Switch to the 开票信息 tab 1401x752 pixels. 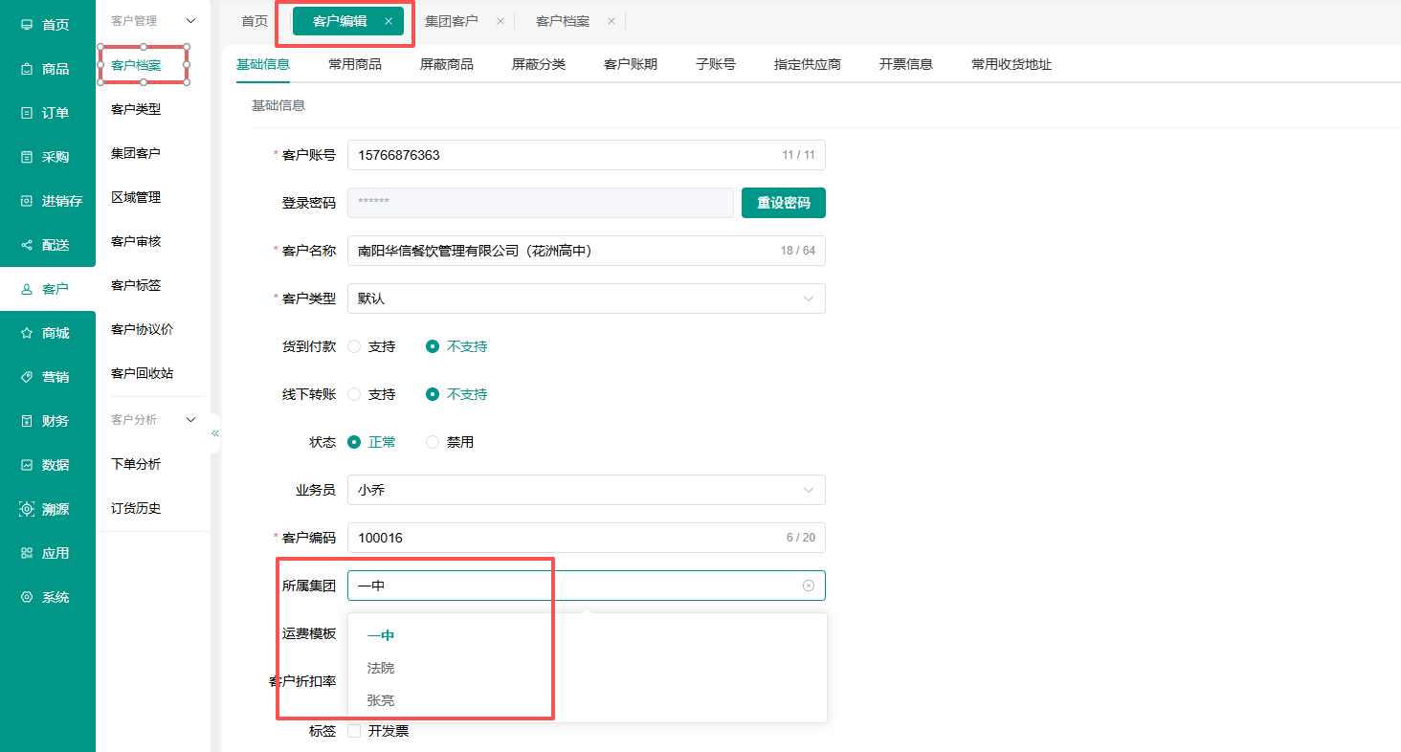(906, 64)
